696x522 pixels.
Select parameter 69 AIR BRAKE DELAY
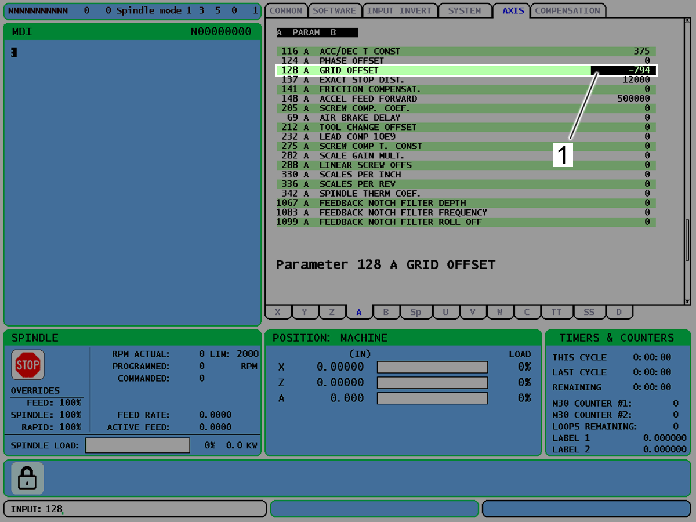click(466, 118)
